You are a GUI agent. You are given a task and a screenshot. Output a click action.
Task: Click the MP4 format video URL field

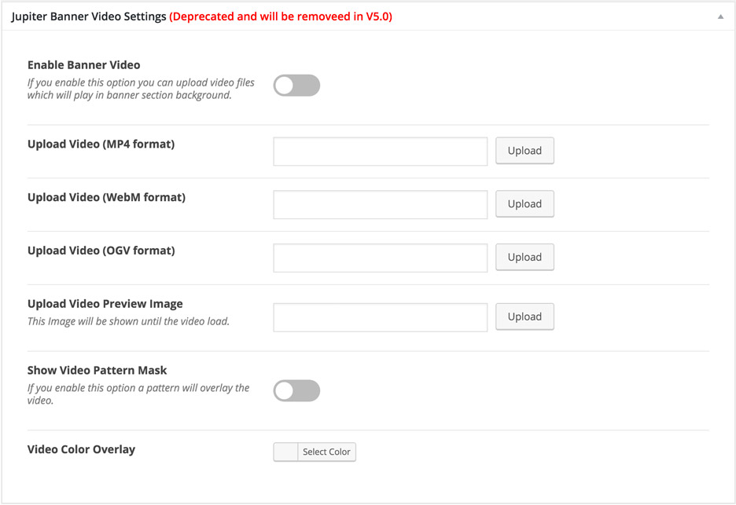pos(381,152)
